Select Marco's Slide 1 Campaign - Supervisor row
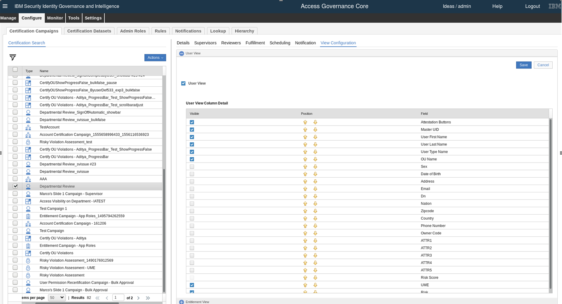The height and width of the screenshot is (304, 562). click(86, 194)
